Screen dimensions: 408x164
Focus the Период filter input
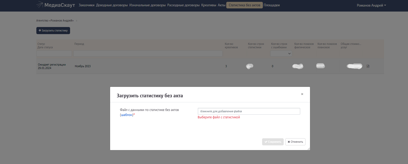(x=148, y=54)
